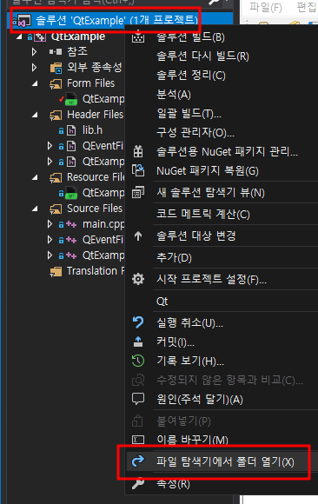Click the 솔루션용 NuGet 패키지 관리 entry
The width and height of the screenshot is (318, 504).
coord(227,152)
